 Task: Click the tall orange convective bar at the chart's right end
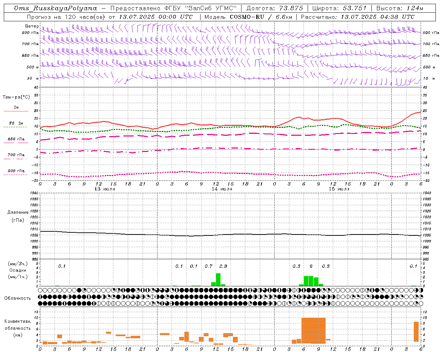click(x=416, y=332)
